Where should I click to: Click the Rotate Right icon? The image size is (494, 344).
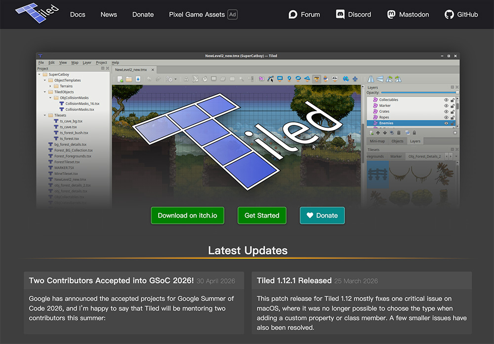pos(399,79)
